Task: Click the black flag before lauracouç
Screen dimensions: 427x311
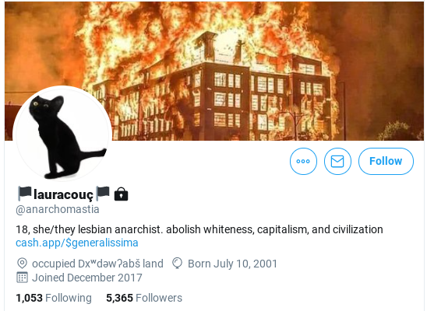Action: pyautogui.click(x=24, y=194)
